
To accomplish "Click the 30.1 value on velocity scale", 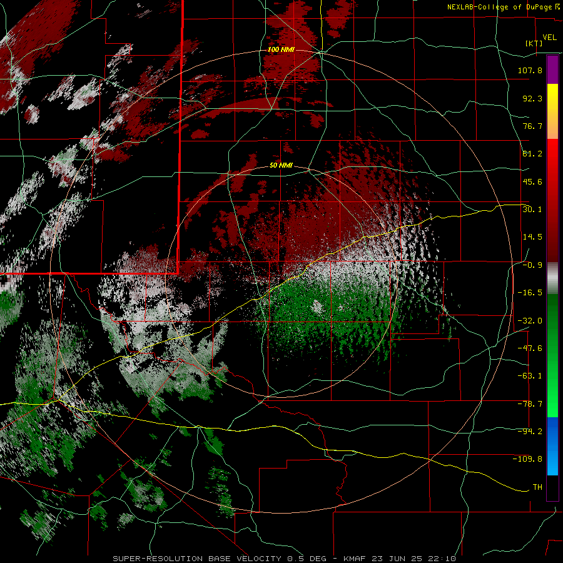I will point(532,210).
